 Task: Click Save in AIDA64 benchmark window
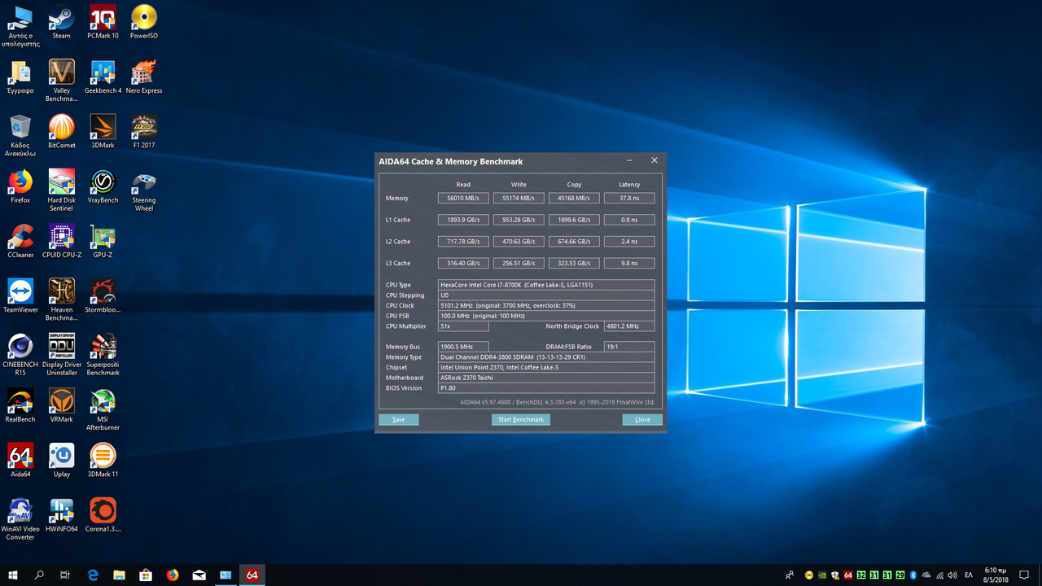pos(399,420)
